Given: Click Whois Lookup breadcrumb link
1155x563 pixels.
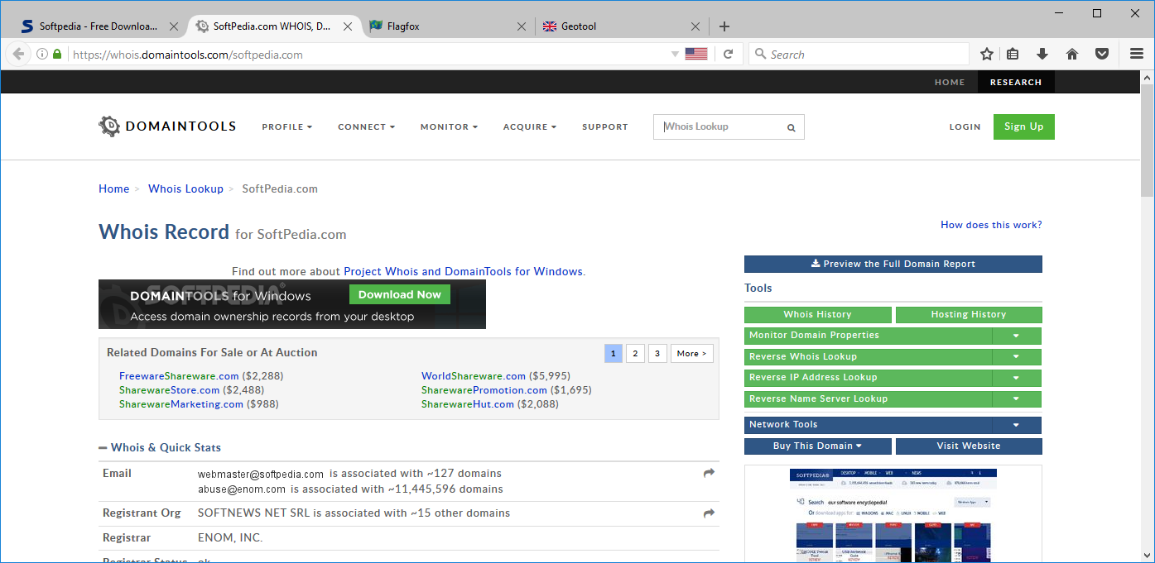Looking at the screenshot, I should point(185,189).
